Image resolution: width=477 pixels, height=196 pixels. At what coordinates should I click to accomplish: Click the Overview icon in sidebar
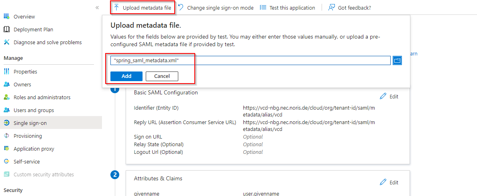(x=7, y=16)
